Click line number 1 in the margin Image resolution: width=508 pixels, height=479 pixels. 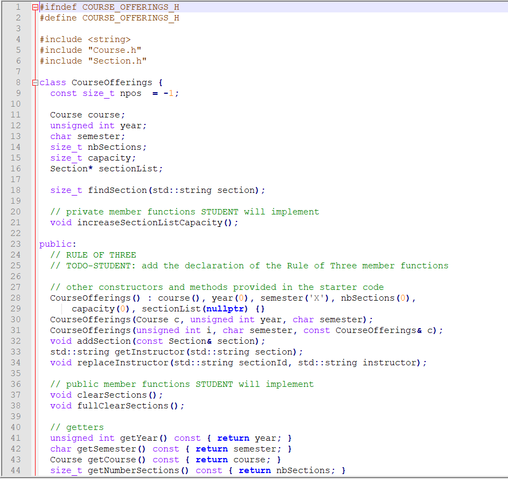click(18, 7)
